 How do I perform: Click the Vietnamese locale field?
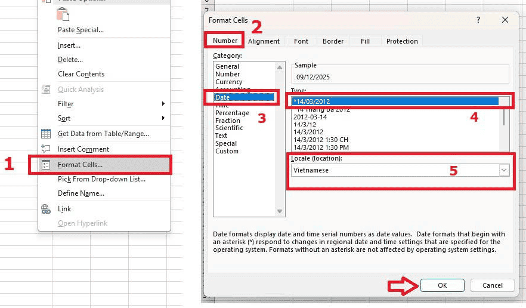[x=395, y=170]
